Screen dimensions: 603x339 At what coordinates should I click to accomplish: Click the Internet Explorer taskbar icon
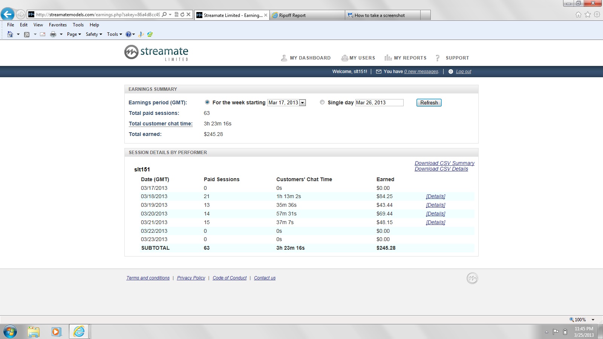[x=79, y=332]
